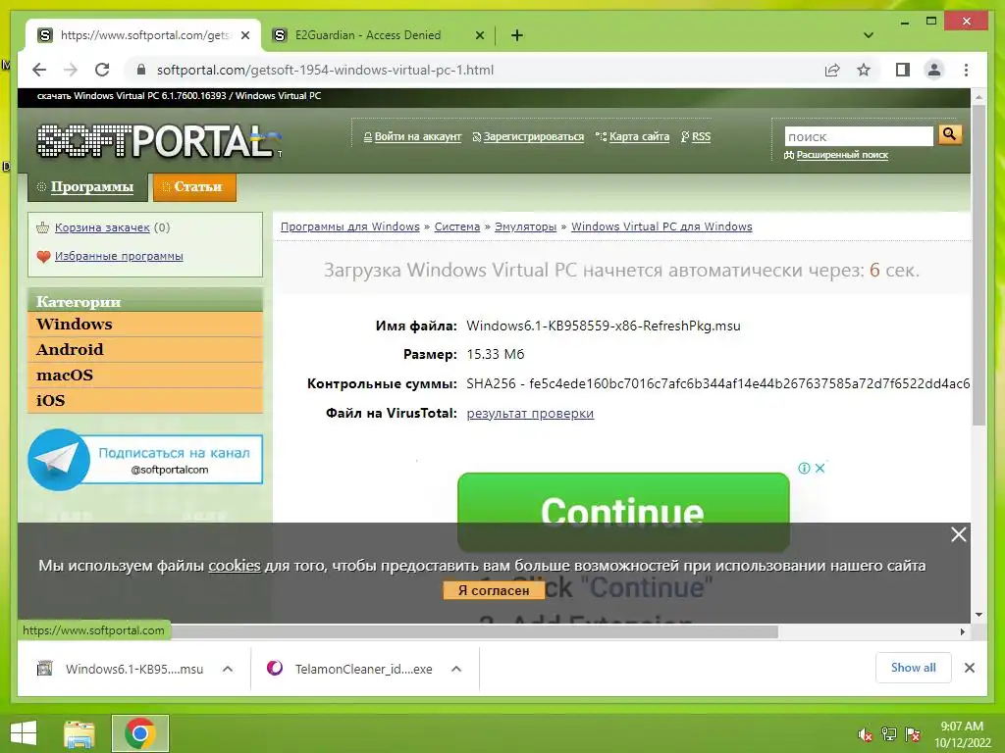The height and width of the screenshot is (753, 1005).
Task: Open Windows Virtual PC для Windows breadcrumb
Action: [x=661, y=226]
